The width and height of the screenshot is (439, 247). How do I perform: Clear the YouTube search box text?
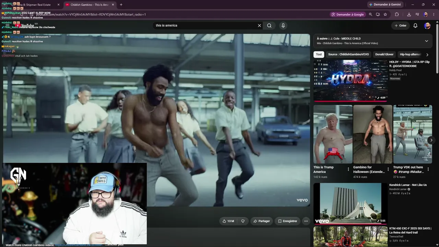259,25
